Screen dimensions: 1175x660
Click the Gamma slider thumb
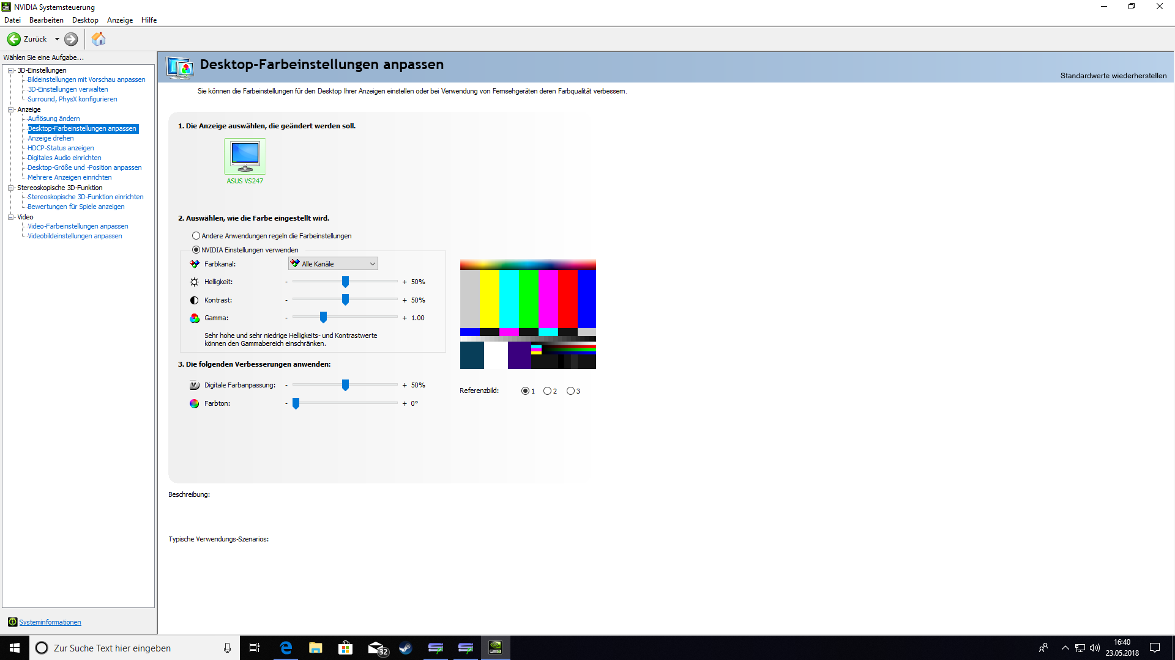point(323,317)
